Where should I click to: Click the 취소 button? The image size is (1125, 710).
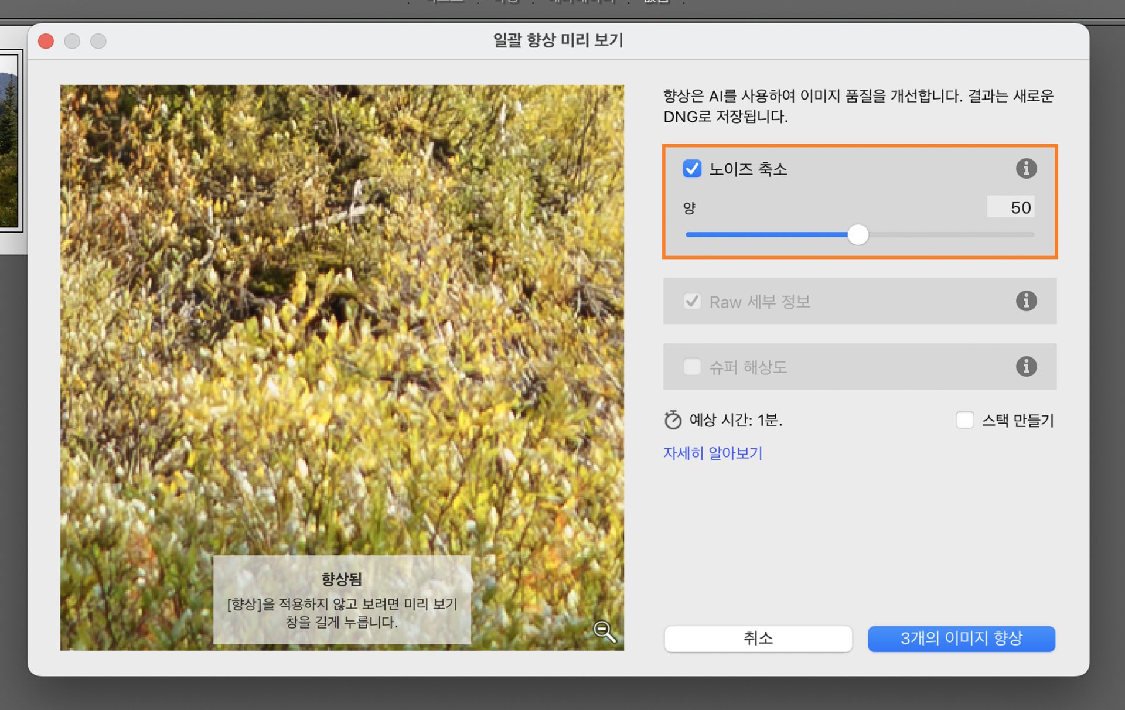pyautogui.click(x=758, y=639)
